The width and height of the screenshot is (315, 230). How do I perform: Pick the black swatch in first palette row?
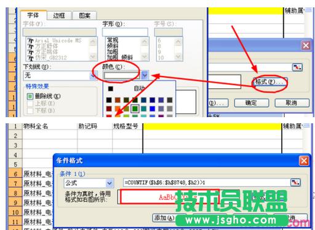click(x=109, y=100)
